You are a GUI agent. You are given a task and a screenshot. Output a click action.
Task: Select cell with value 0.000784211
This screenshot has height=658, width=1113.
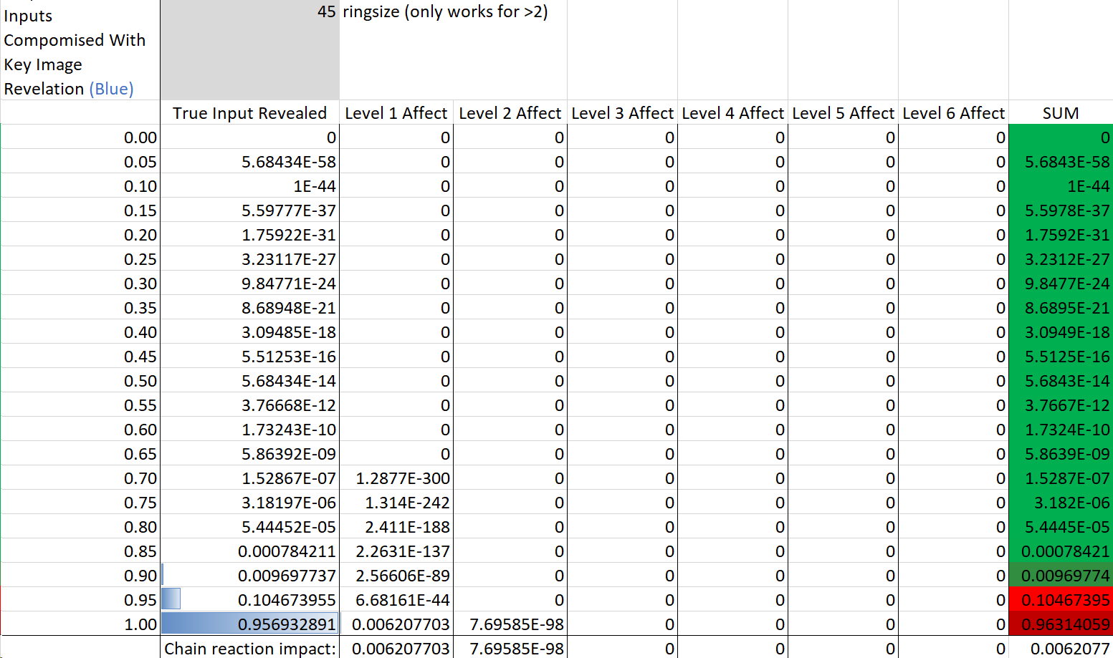pyautogui.click(x=249, y=551)
